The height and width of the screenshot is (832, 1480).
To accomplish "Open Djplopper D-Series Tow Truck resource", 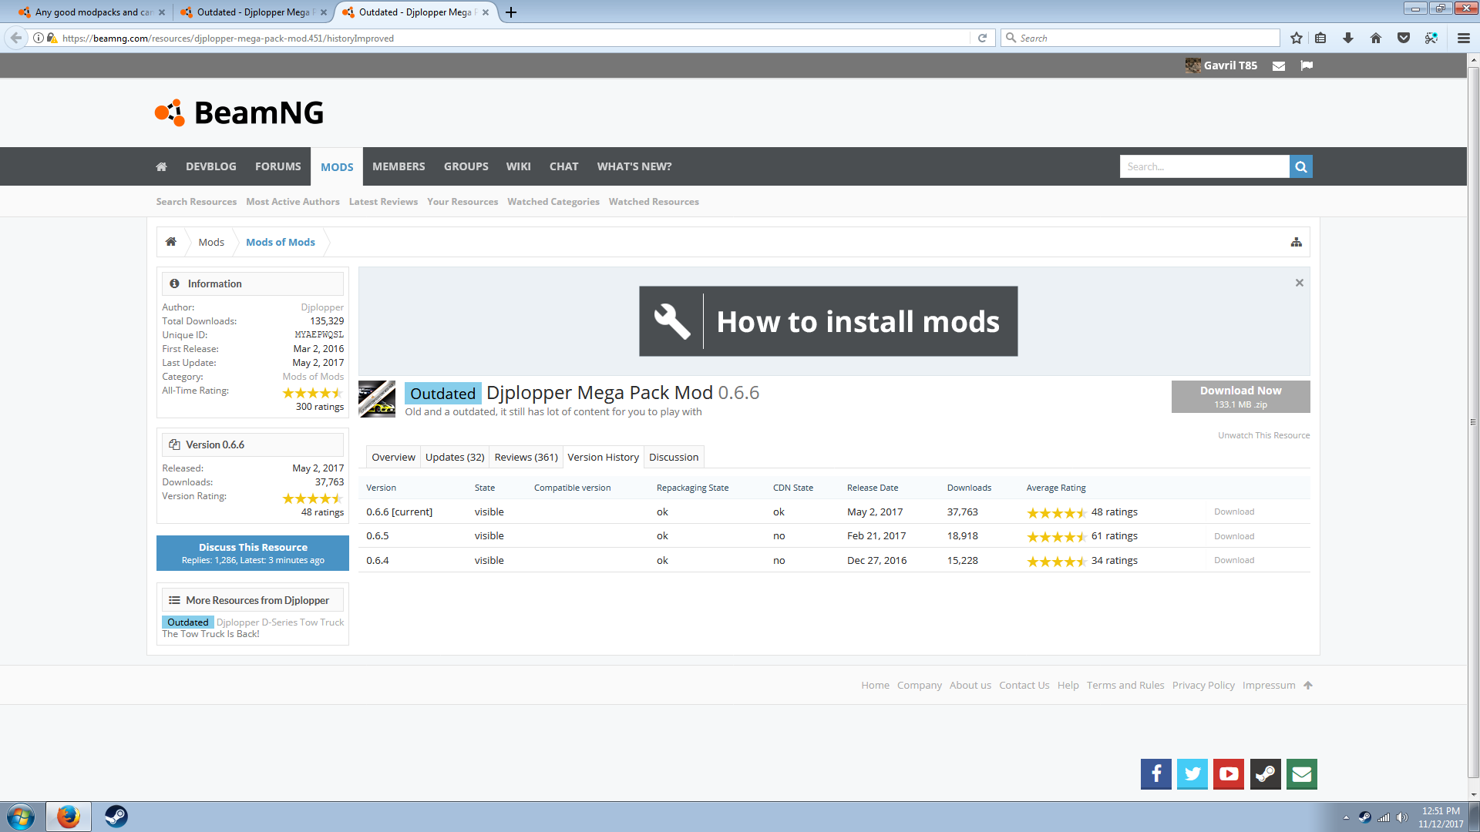I will [x=280, y=622].
